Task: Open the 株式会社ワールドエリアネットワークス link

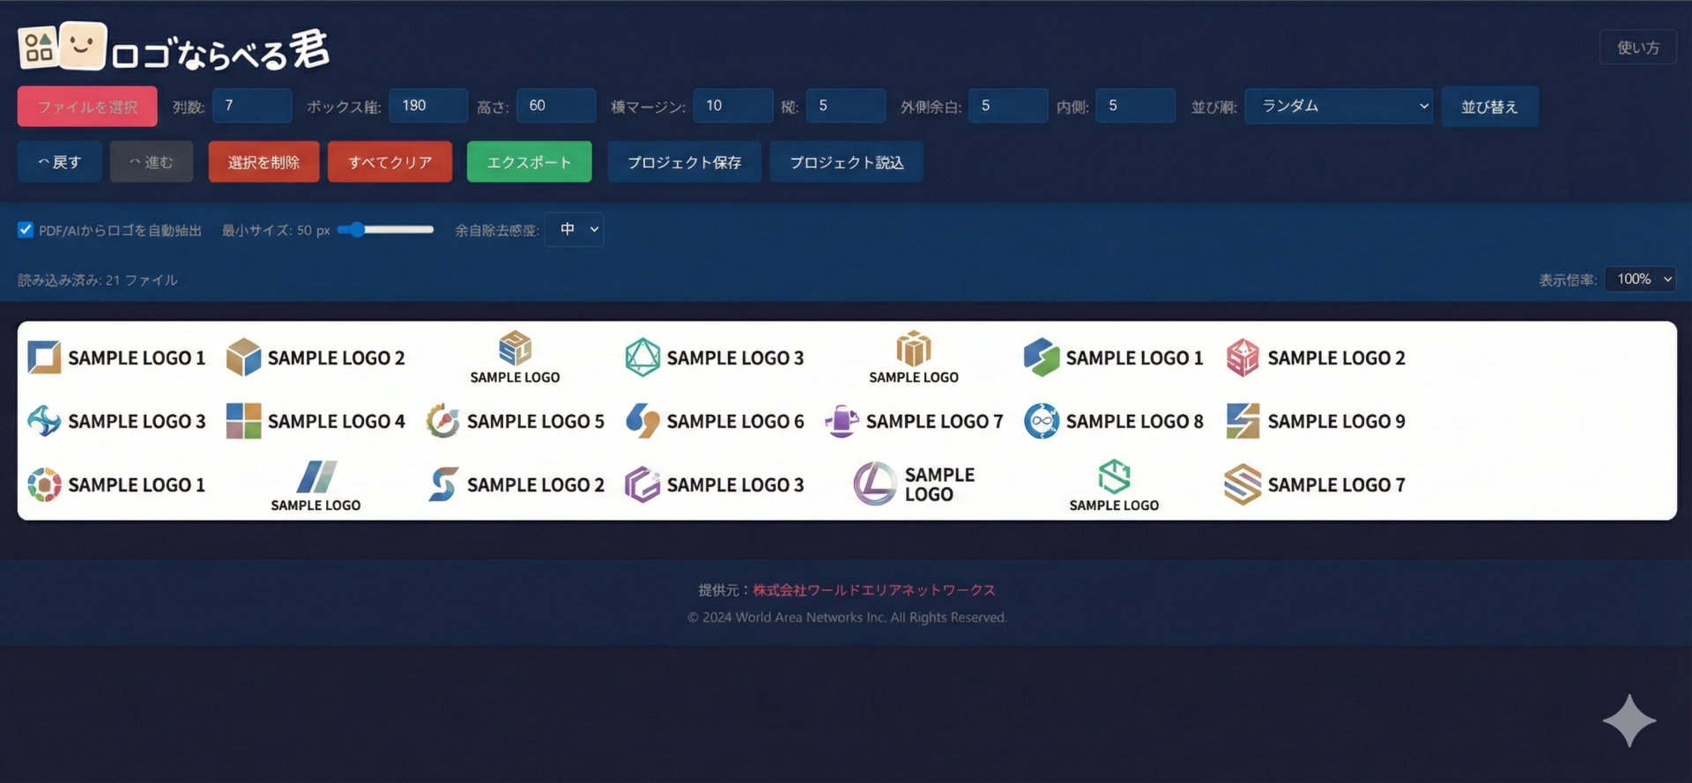Action: click(873, 590)
